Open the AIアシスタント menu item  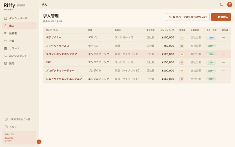(19, 56)
